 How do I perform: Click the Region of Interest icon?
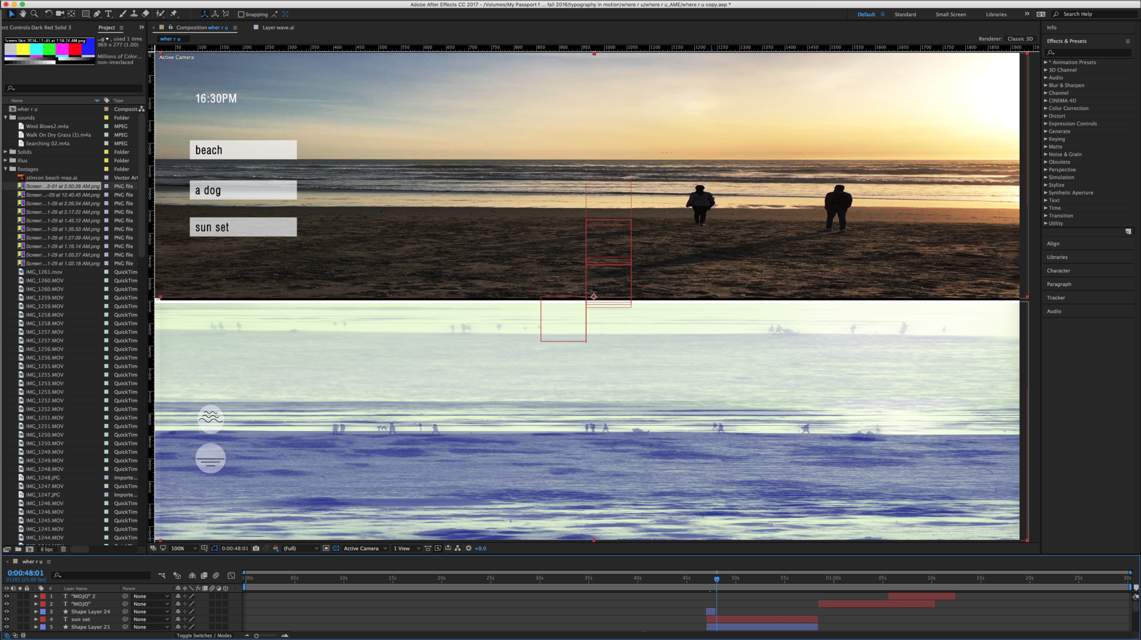326,548
